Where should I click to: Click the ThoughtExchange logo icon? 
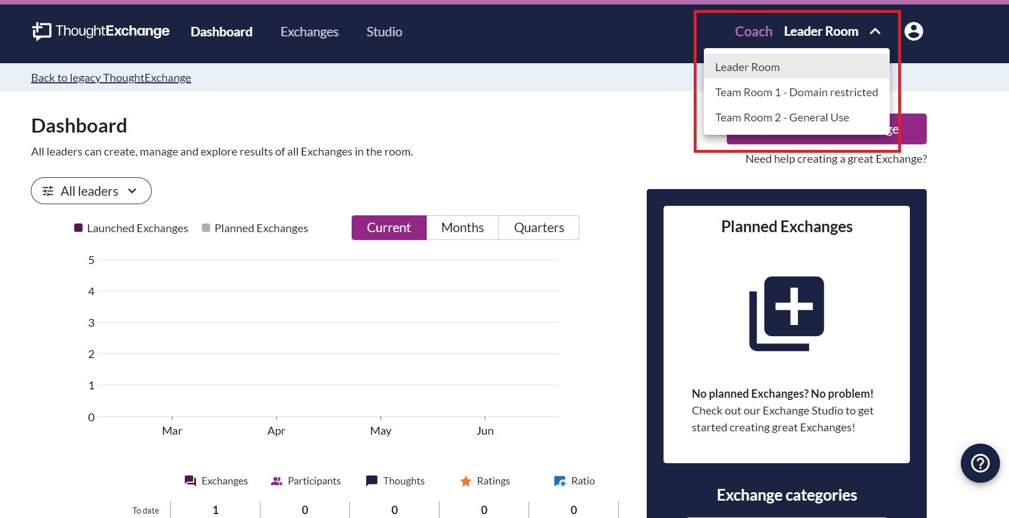click(41, 31)
